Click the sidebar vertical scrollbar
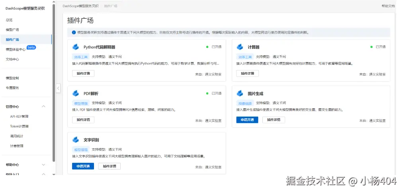The image size is (403, 193). tap(54, 82)
